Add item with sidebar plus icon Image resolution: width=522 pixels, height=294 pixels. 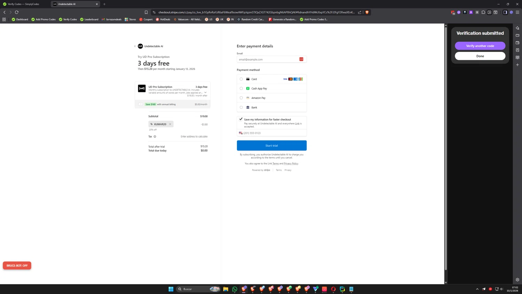[517, 65]
